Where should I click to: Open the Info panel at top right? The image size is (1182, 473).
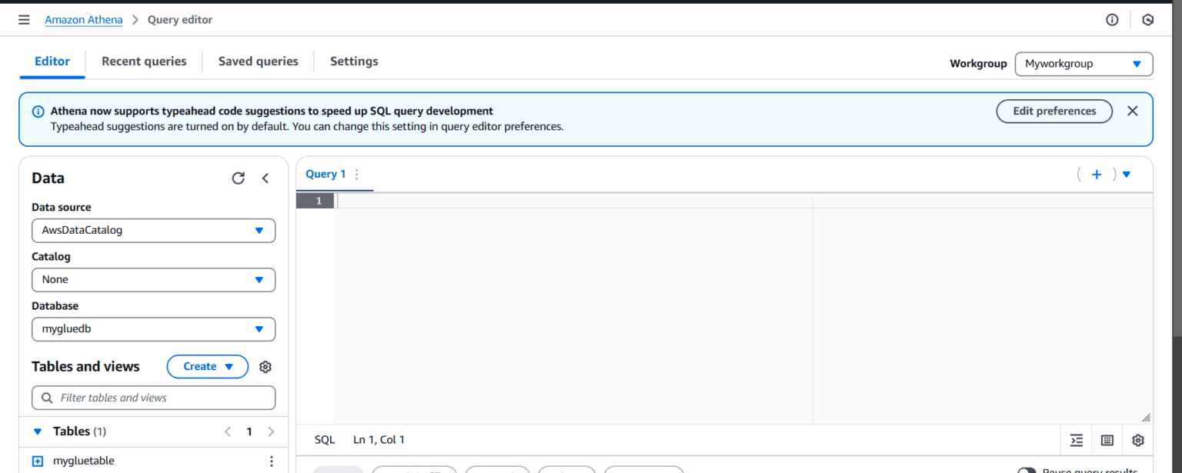coord(1112,19)
